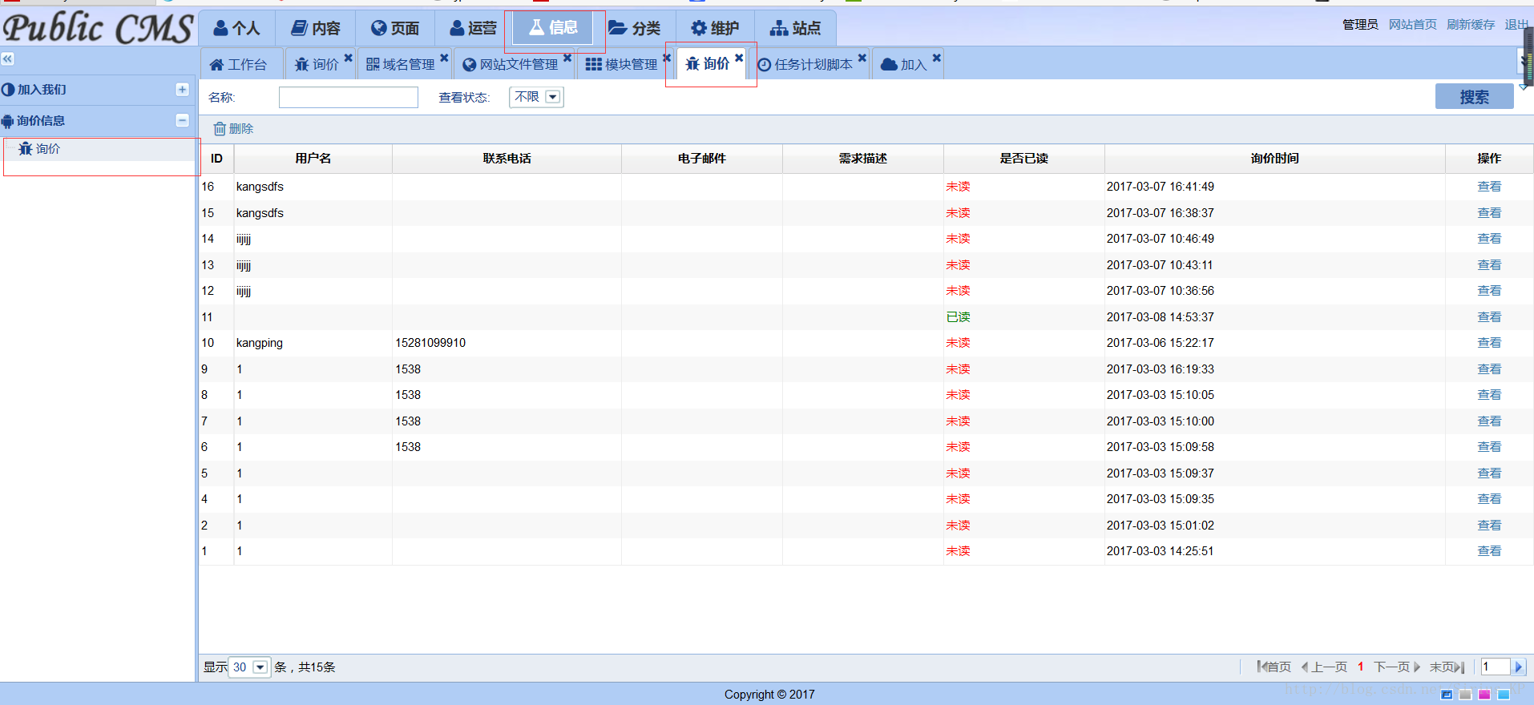Collapse the 询价信息 sidebar section

[x=182, y=120]
